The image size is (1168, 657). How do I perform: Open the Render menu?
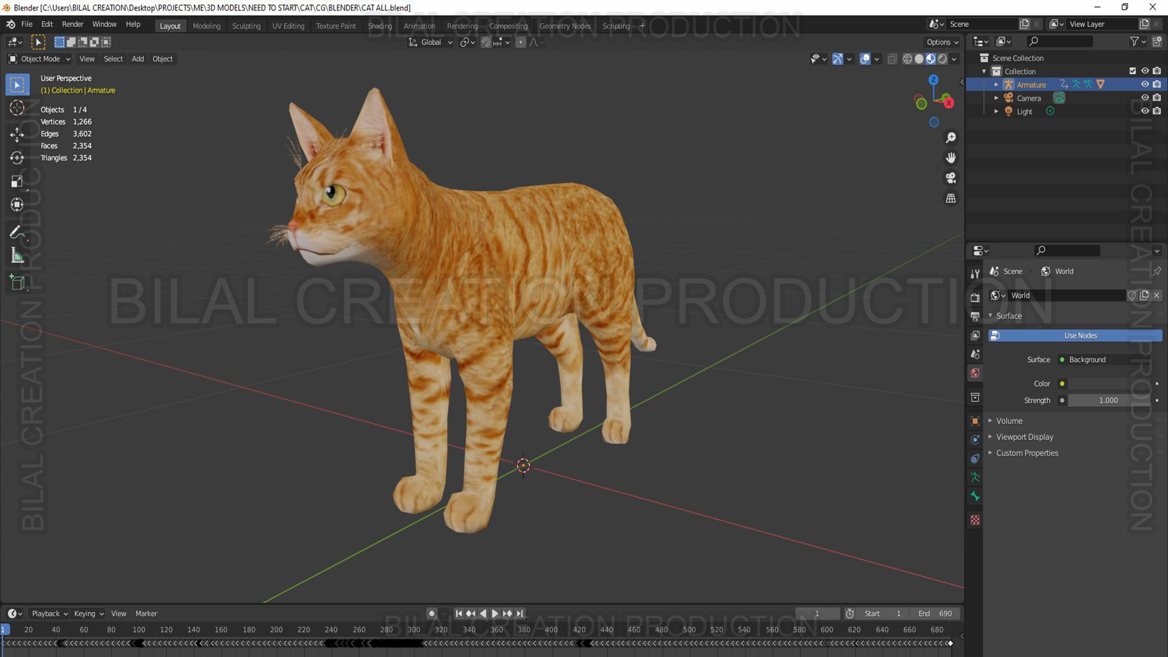click(x=73, y=24)
